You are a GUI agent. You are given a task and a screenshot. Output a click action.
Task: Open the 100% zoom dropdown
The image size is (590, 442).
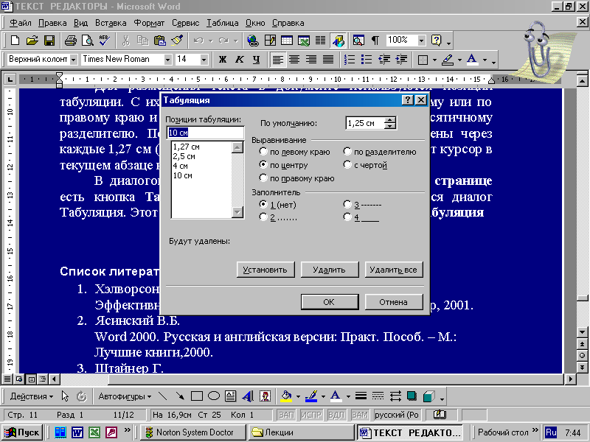(421, 40)
